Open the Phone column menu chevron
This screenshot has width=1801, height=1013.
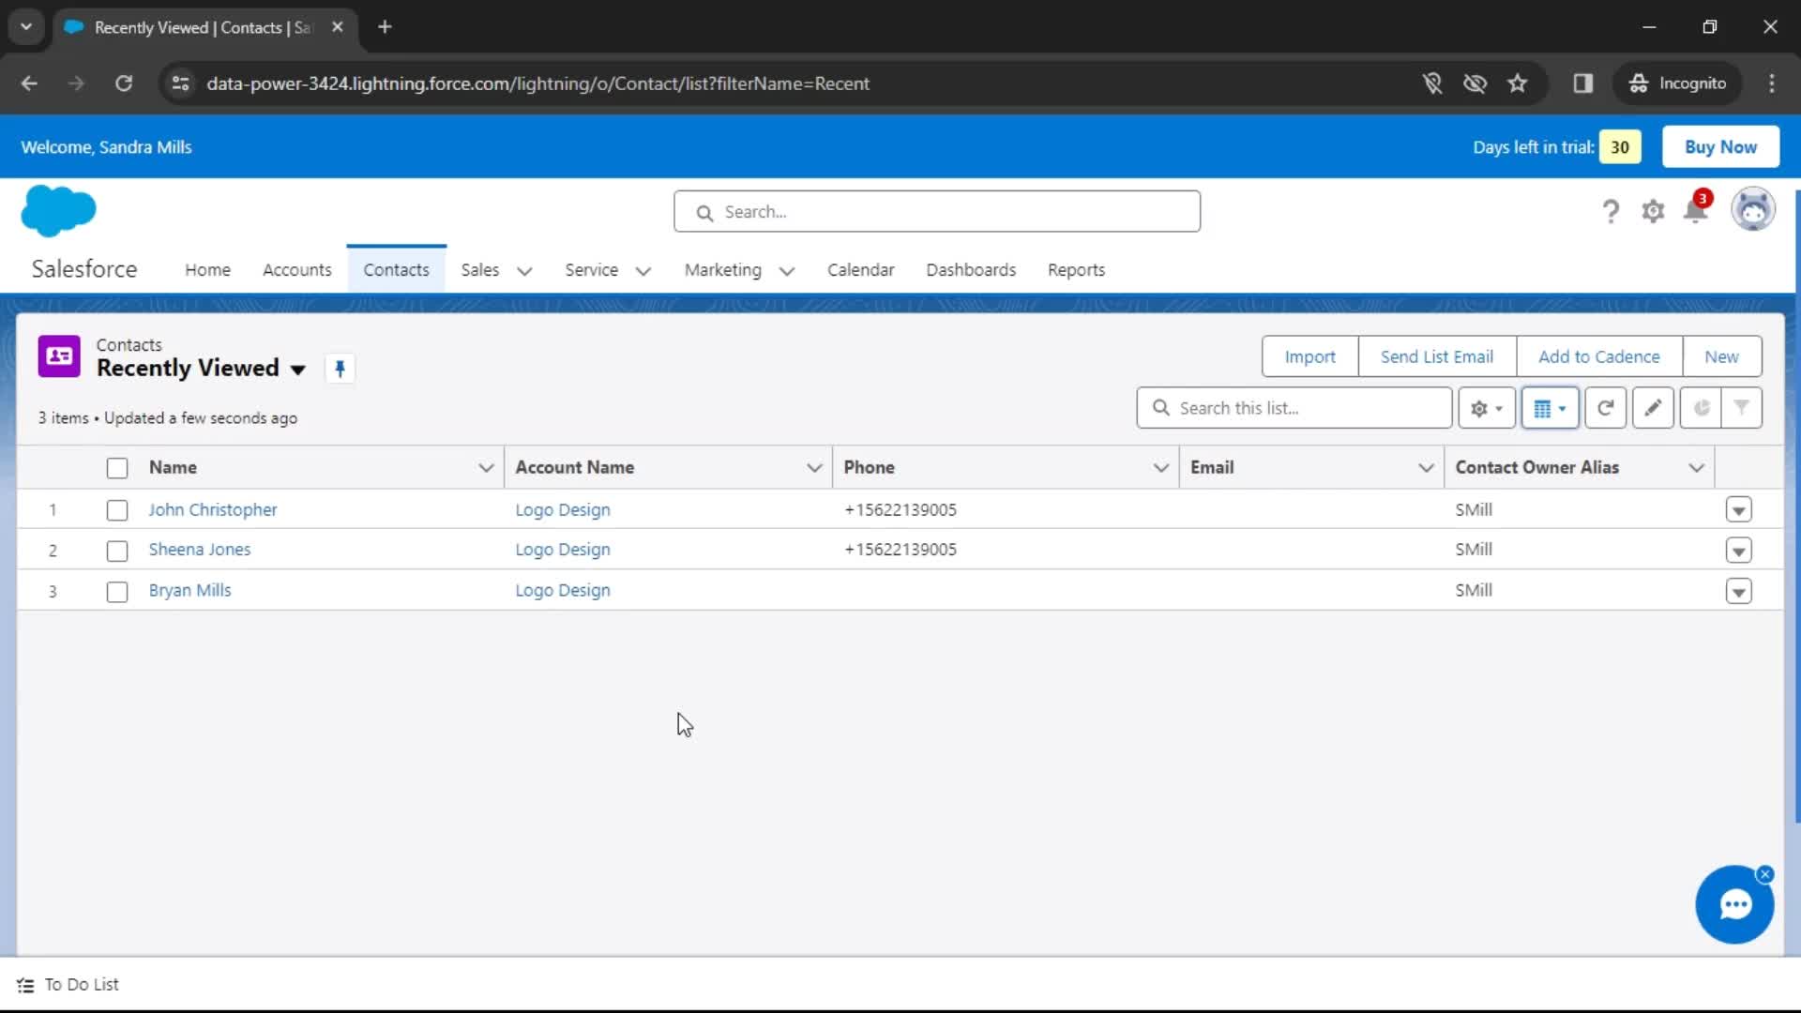[x=1160, y=468]
